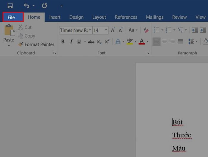Image resolution: width=208 pixels, height=157 pixels.
Task: Toggle Justify paragraph alignment
Action: pos(181,41)
